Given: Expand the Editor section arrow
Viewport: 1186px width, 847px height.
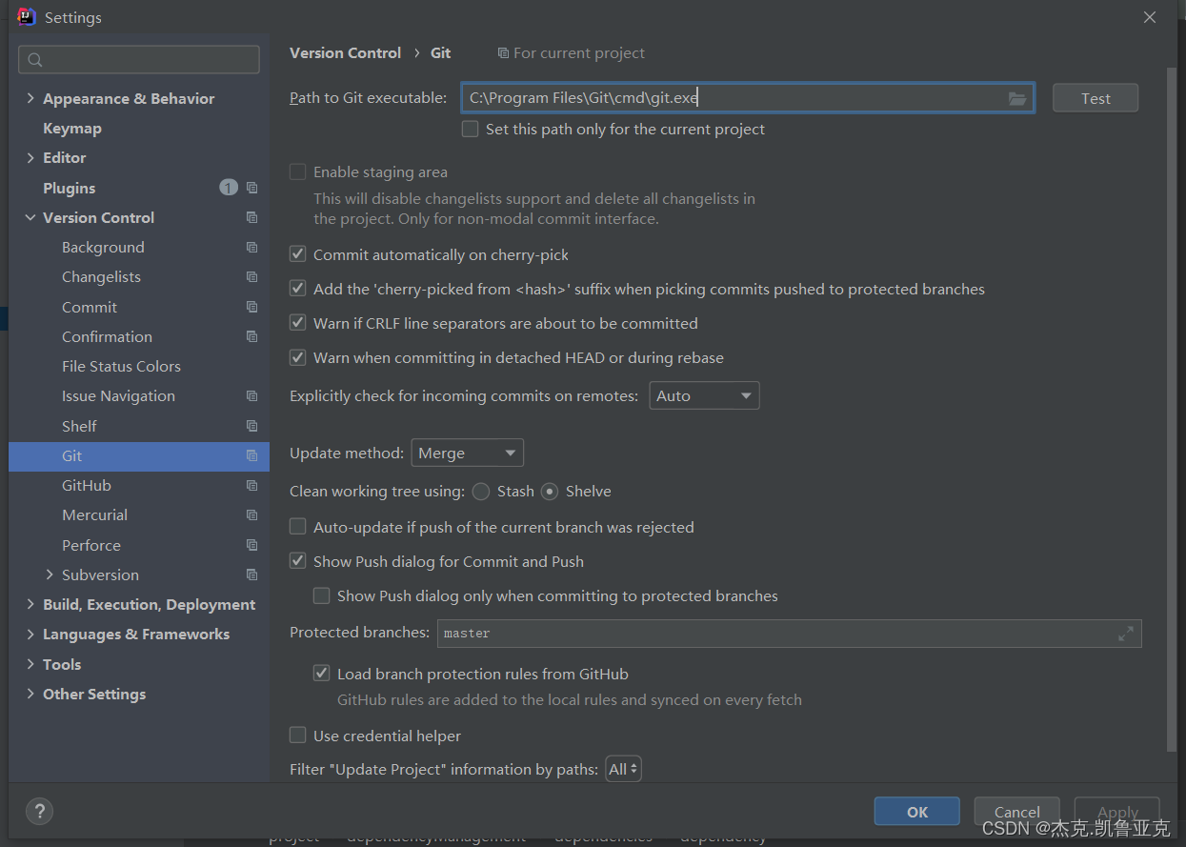Looking at the screenshot, I should [x=30, y=157].
